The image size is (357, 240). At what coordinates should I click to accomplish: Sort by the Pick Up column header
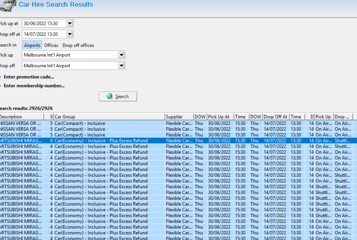pos(324,117)
